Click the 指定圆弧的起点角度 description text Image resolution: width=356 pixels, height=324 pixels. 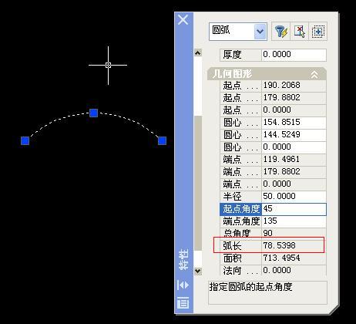pyautogui.click(x=250, y=287)
